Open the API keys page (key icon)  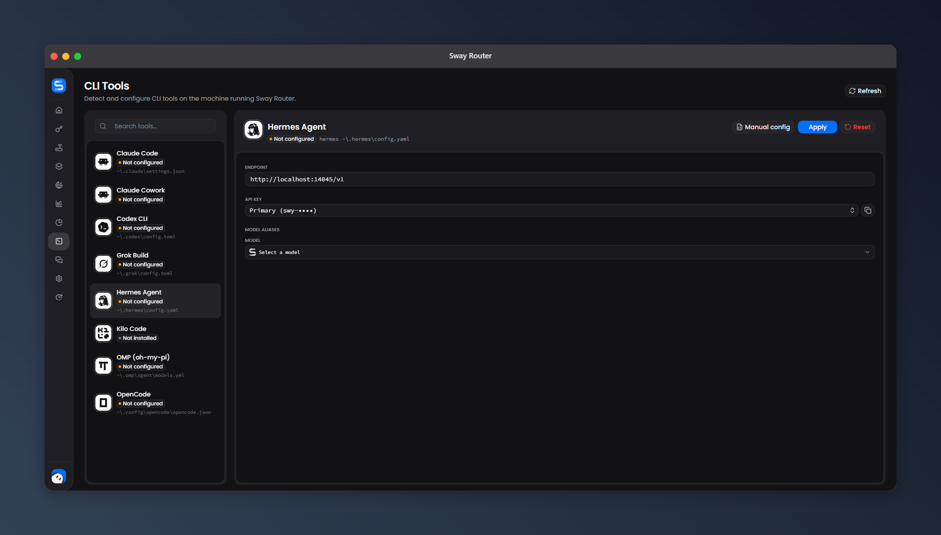click(59, 129)
